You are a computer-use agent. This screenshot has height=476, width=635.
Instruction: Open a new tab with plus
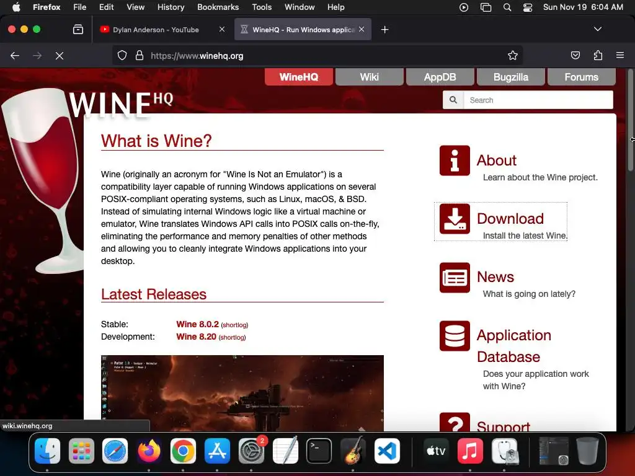tap(384, 30)
